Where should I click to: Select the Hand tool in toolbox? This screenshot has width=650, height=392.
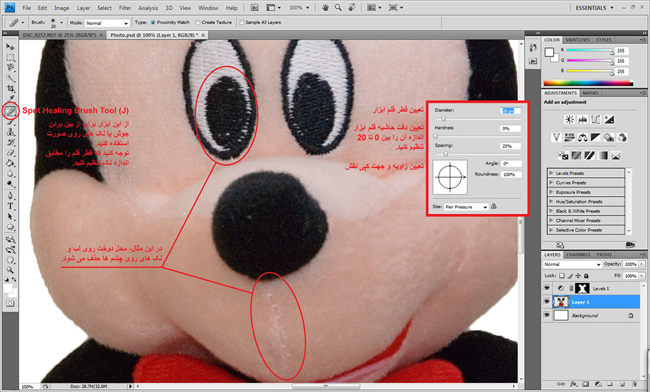pos(10,260)
